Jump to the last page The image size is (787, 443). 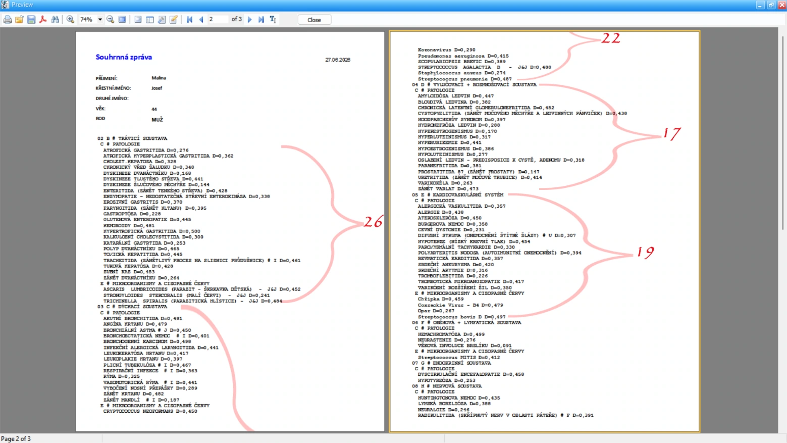261,20
